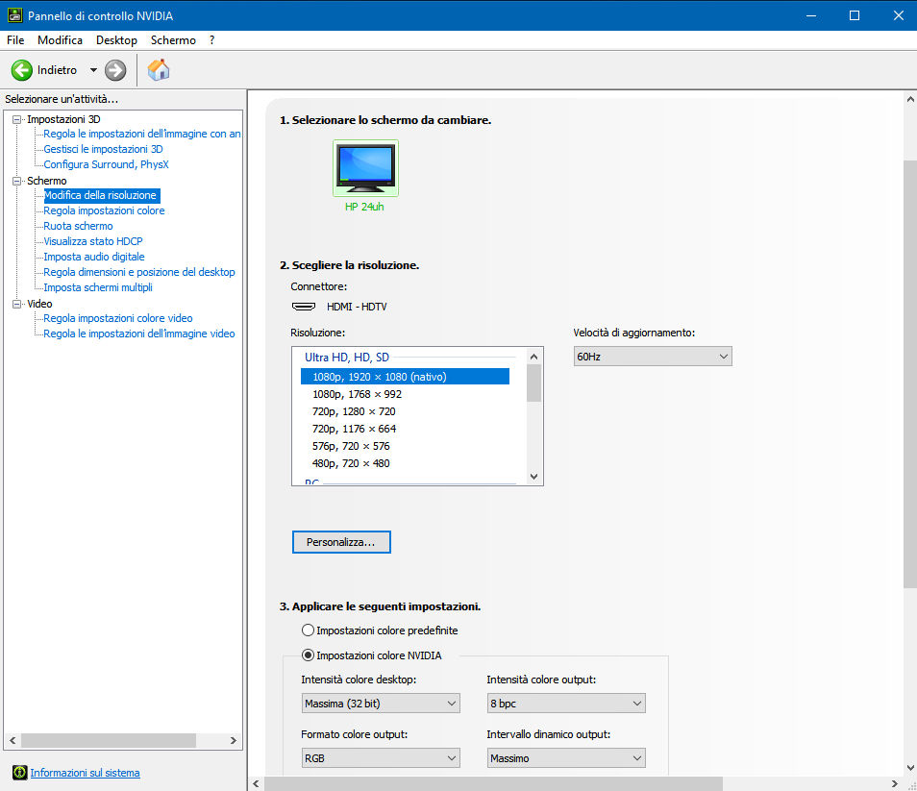Click the Personalizza... button

click(x=341, y=542)
